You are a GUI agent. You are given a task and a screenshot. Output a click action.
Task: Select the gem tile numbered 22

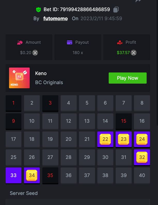105,139
